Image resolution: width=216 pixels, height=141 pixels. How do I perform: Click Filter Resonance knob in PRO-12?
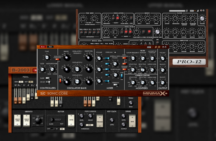[175, 18]
